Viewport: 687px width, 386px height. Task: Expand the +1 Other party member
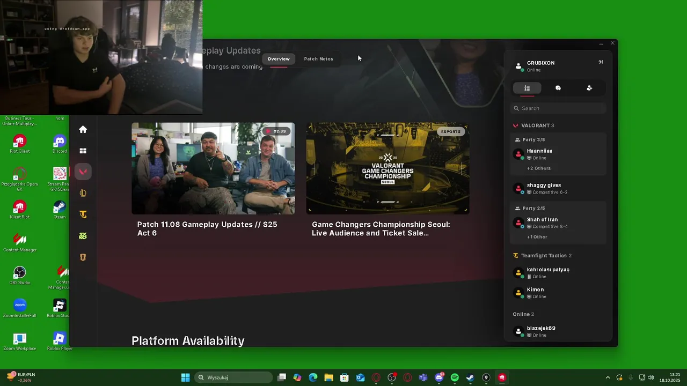(x=537, y=237)
